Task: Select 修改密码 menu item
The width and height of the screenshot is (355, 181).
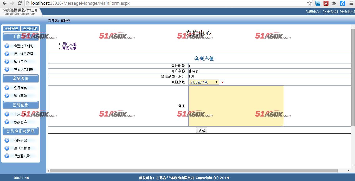Action: (x=20, y=122)
